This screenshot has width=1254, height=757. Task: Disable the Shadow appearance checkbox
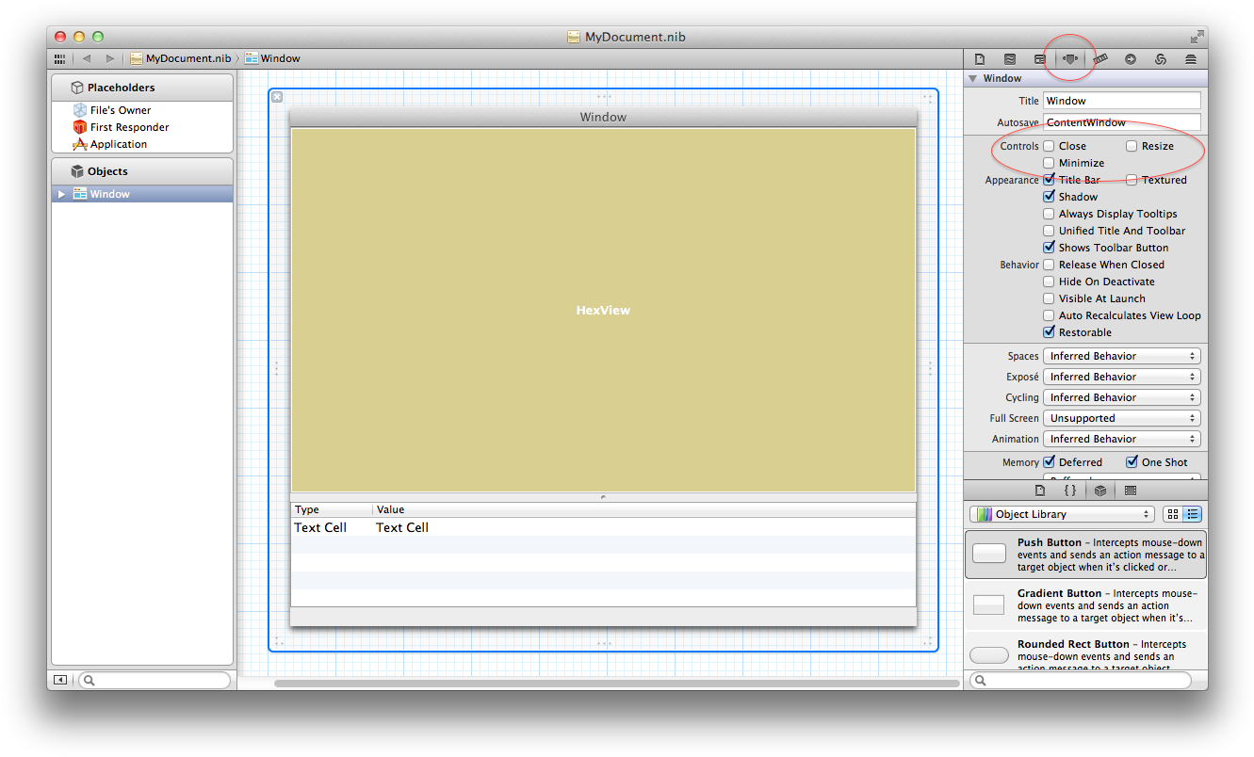1049,197
